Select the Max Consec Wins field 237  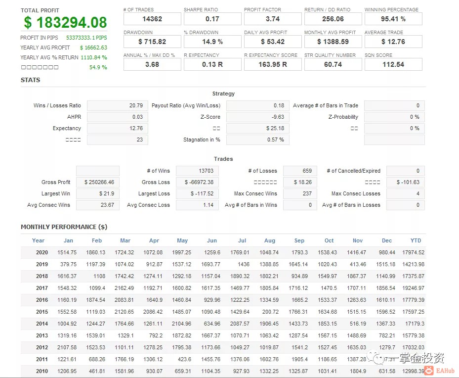click(x=300, y=193)
